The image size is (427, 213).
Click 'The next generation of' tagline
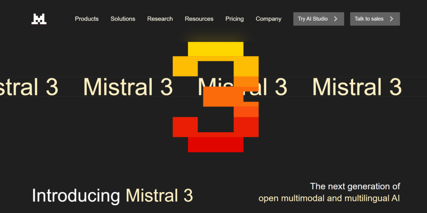click(x=355, y=186)
